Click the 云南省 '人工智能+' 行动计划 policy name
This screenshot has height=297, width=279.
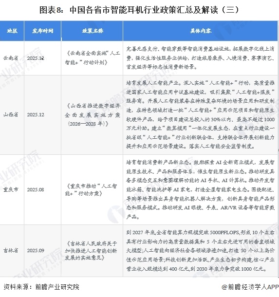(93, 58)
